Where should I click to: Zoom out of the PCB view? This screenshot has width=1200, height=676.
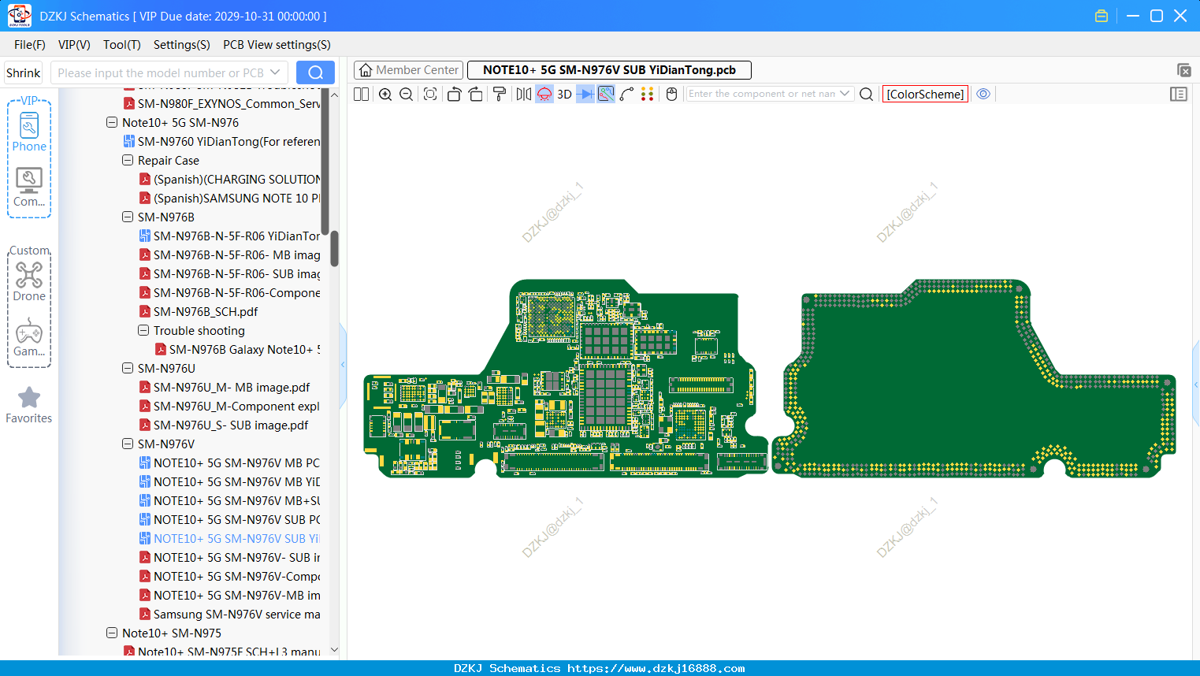[406, 94]
